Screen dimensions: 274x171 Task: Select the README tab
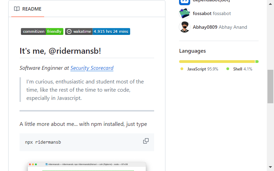point(28,9)
